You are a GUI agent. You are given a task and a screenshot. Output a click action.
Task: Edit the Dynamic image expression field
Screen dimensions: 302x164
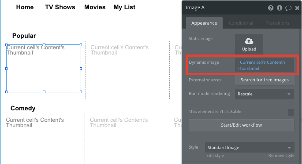[x=265, y=65]
